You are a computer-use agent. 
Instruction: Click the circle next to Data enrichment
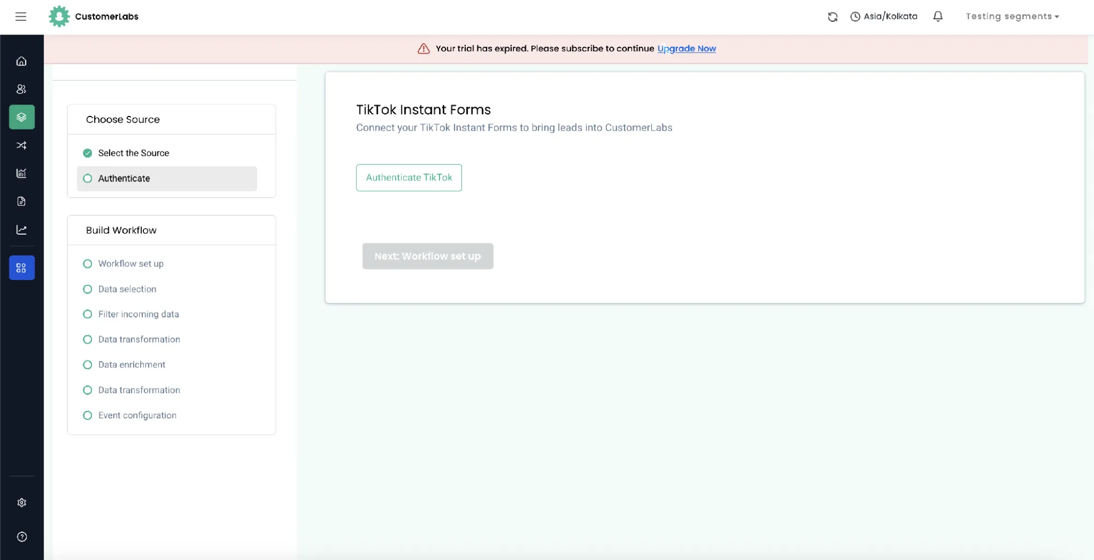click(x=88, y=364)
